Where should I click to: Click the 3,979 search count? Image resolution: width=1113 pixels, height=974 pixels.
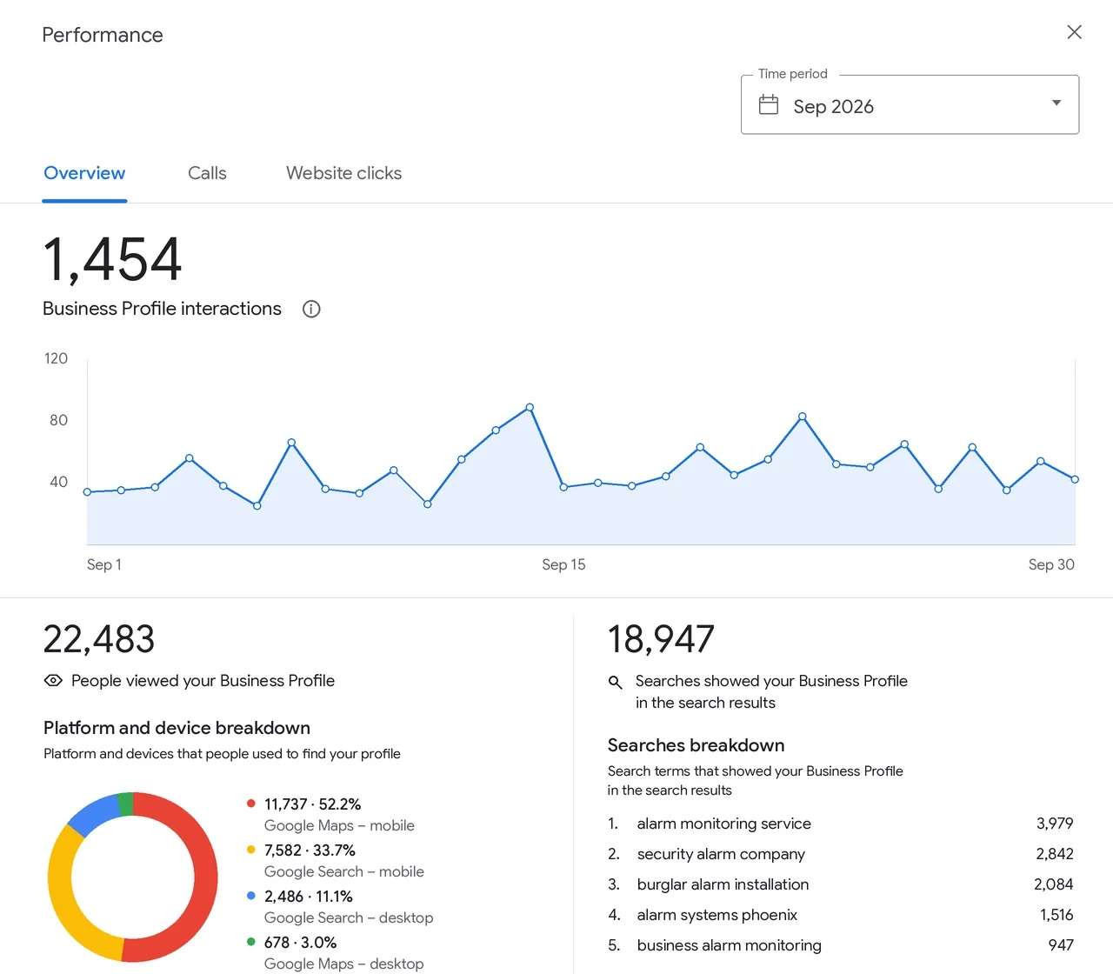tap(1055, 824)
